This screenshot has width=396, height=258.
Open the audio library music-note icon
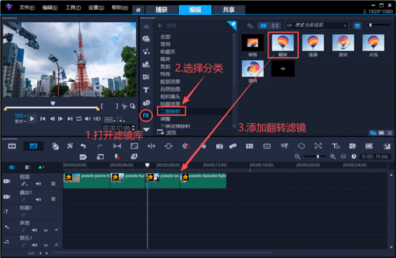click(146, 51)
